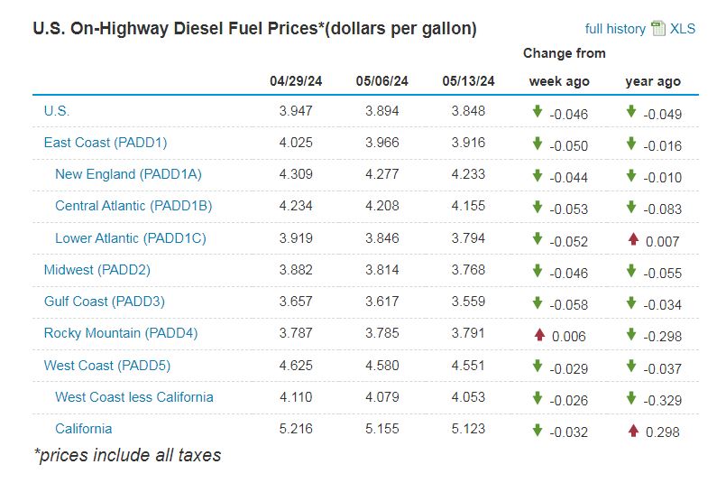Select the California row link
Image resolution: width=717 pixels, height=483 pixels.
coord(83,429)
